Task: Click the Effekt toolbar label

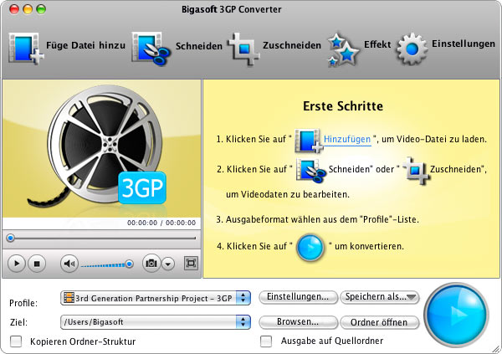Action: (x=377, y=44)
